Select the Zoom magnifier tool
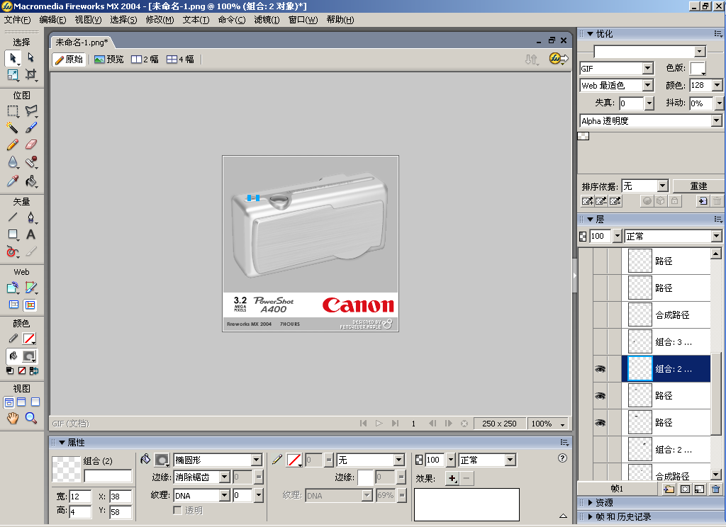Image resolution: width=726 pixels, height=527 pixels. click(30, 418)
